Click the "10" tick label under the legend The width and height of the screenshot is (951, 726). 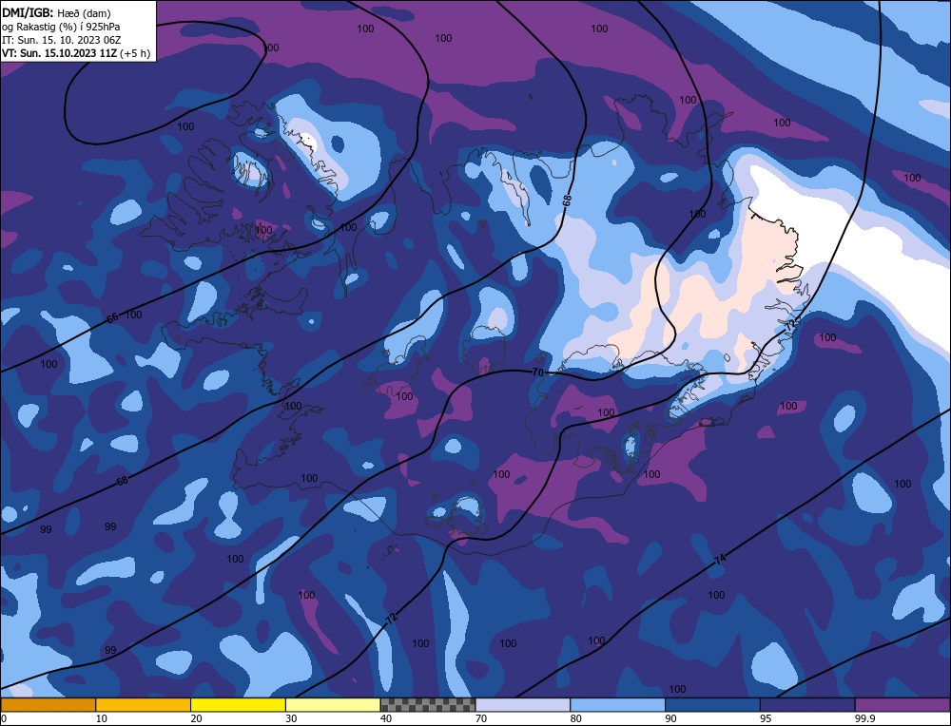[102, 718]
